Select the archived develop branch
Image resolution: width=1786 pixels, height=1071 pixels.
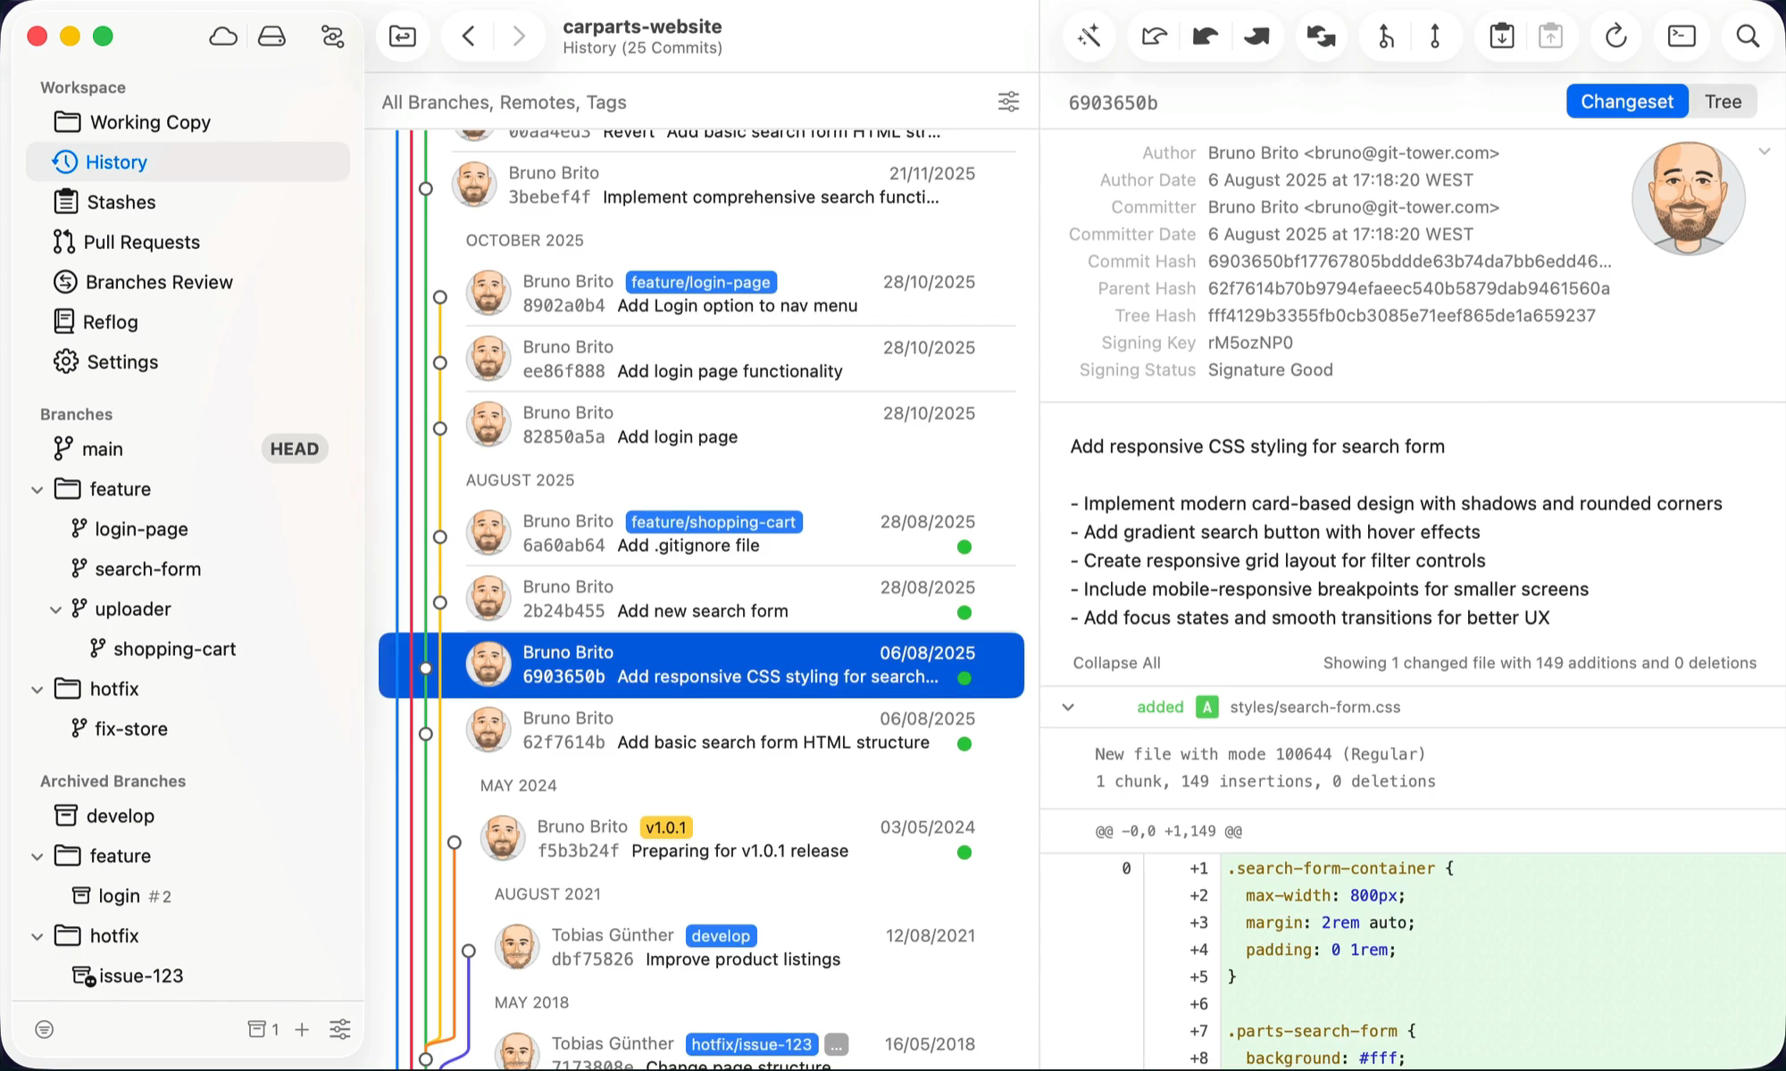click(188, 816)
